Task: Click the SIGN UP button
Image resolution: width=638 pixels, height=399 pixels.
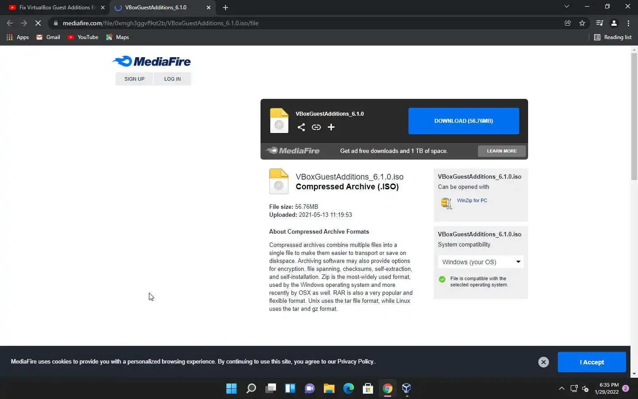Action: [134, 79]
